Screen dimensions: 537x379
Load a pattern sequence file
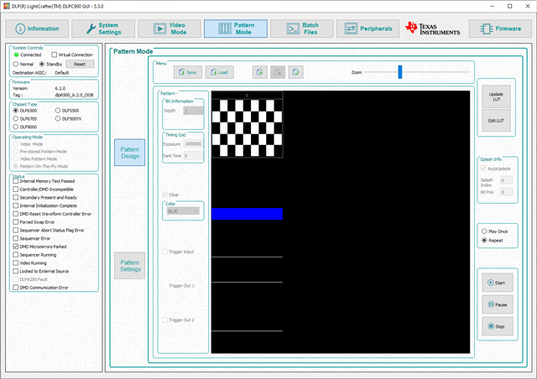pyautogui.click(x=219, y=72)
